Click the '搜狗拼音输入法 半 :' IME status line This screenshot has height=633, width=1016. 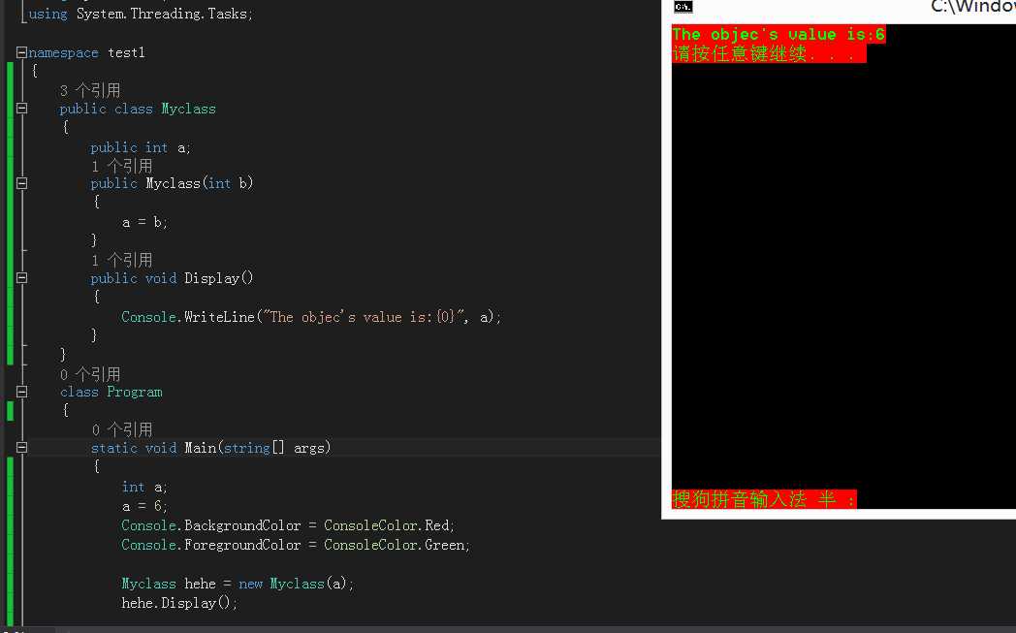764,499
